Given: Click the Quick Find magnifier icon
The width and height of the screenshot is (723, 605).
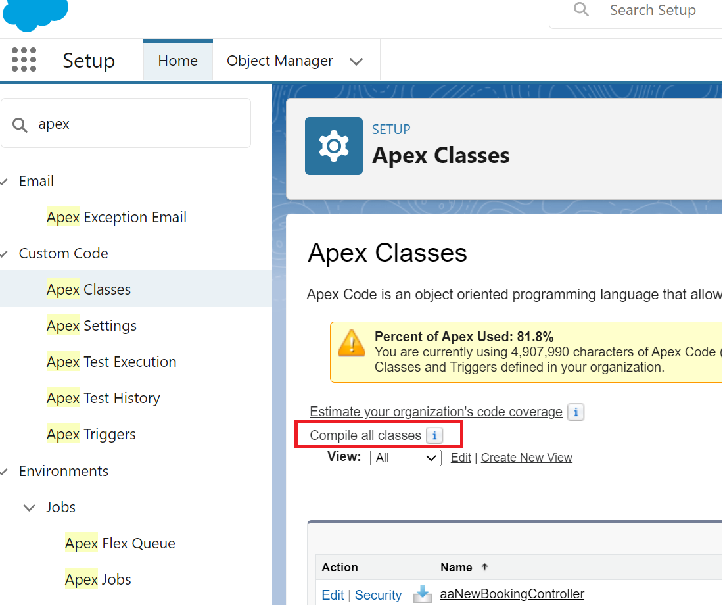Looking at the screenshot, I should pos(20,124).
